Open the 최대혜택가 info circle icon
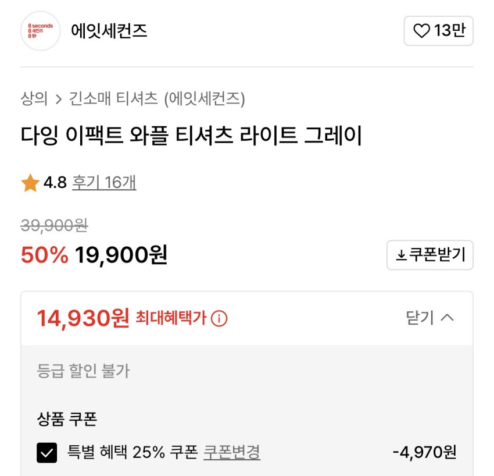The width and height of the screenshot is (494, 476). [x=219, y=318]
